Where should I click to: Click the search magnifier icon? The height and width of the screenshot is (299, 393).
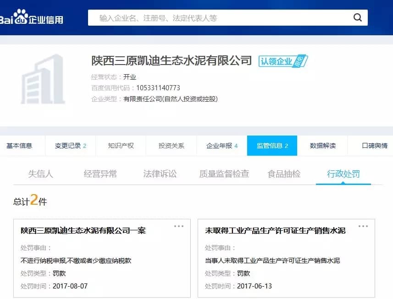click(358, 18)
